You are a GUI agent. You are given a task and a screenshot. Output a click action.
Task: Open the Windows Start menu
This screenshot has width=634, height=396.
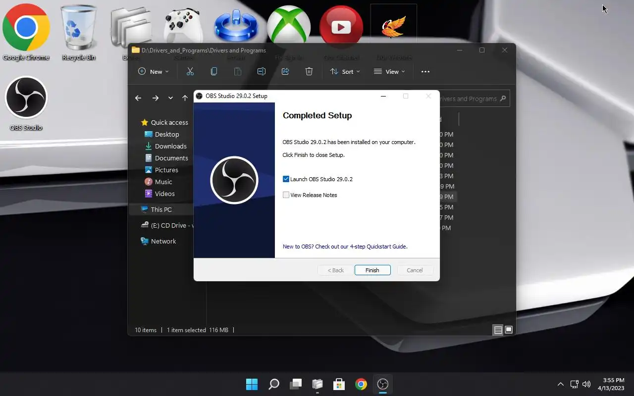click(252, 384)
